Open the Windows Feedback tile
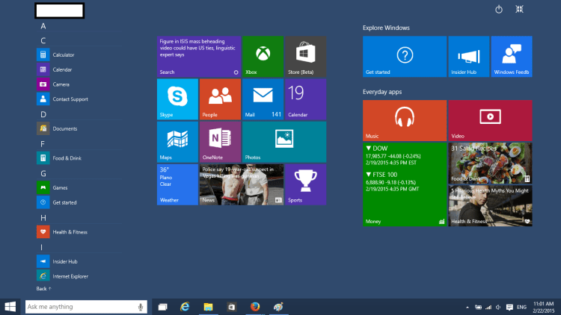 (512, 57)
